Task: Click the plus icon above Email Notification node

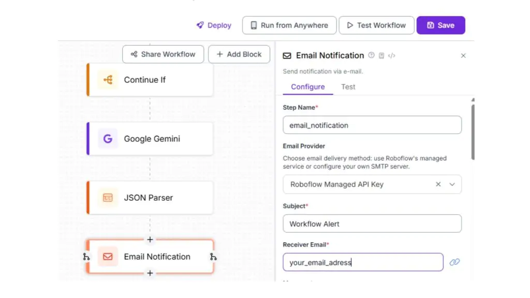Action: coord(150,240)
